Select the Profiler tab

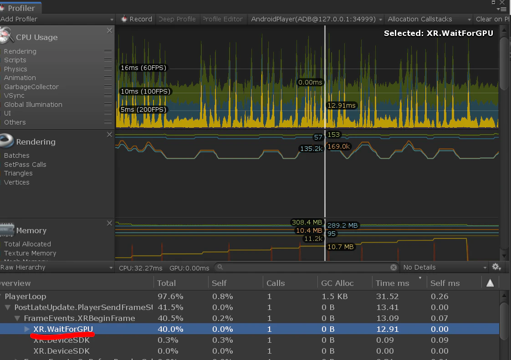tap(21, 8)
